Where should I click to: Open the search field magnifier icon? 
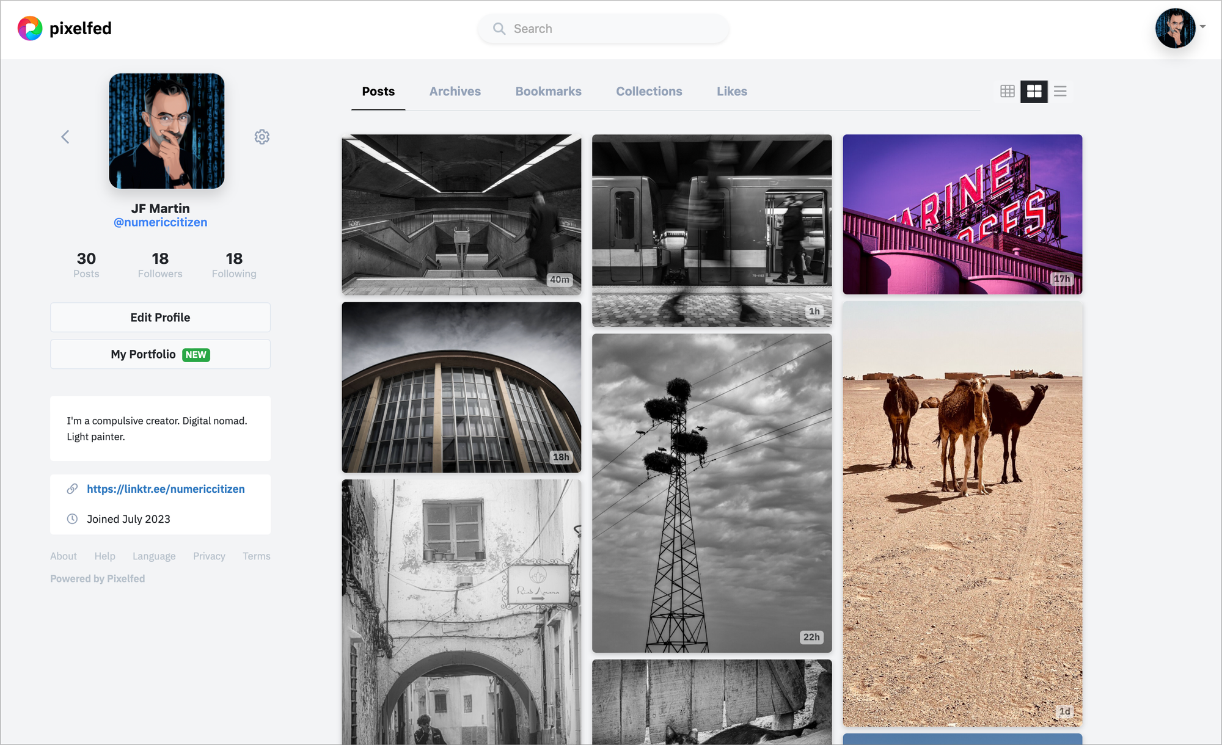499,28
